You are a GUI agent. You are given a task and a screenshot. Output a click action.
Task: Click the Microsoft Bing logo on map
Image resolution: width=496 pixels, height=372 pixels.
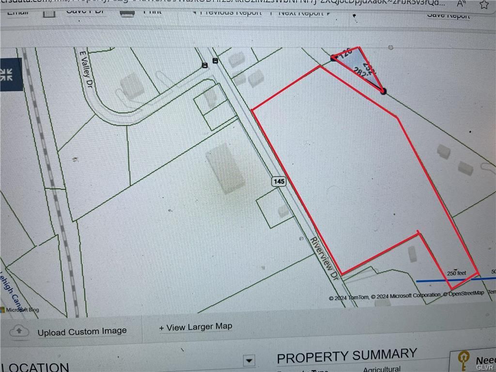point(19,310)
